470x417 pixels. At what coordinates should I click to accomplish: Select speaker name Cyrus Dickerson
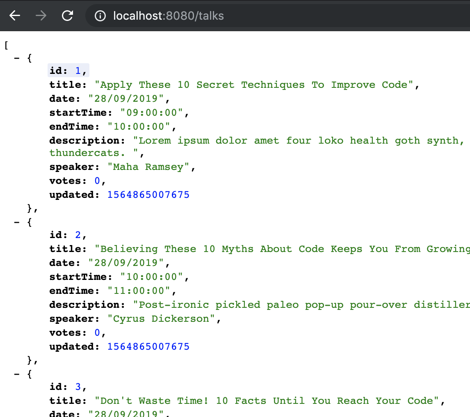pyautogui.click(x=162, y=318)
